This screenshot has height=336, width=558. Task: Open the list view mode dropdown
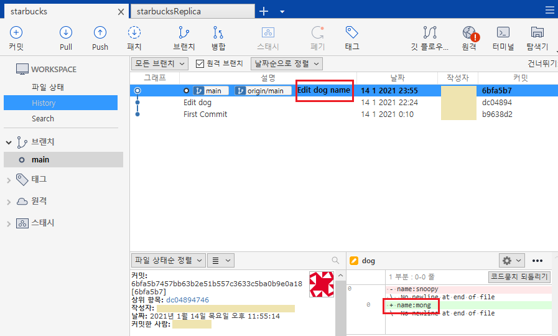[x=221, y=261]
